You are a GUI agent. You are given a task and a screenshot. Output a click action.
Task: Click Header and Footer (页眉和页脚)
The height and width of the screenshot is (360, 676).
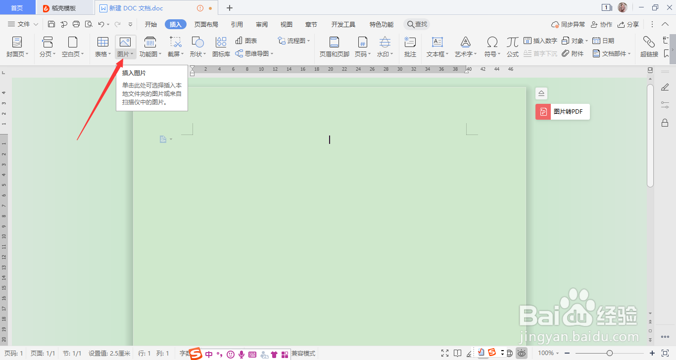(335, 46)
